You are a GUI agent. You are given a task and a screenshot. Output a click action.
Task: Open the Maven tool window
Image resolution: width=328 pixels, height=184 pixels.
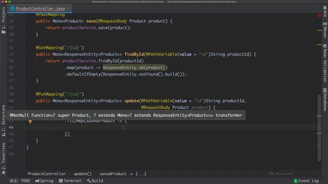point(324,30)
